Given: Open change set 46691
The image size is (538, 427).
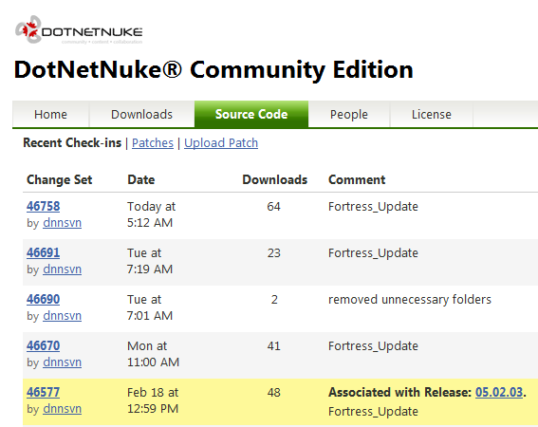Looking at the screenshot, I should 44,252.
